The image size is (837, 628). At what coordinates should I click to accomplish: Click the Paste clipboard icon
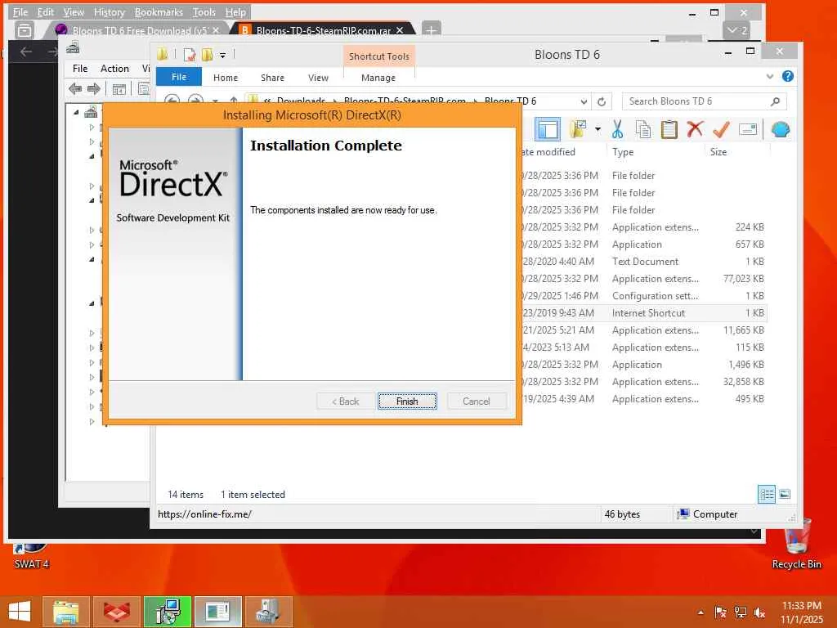[x=669, y=129]
